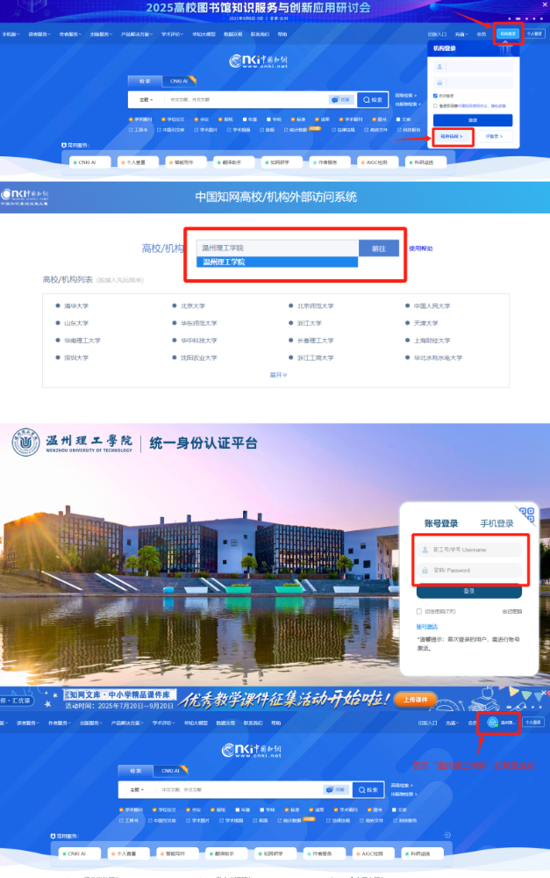Screen dimensions: 550x878
Task: Expand the 产品解决方案 menu on the login-panel homepage
Action: pos(137,34)
